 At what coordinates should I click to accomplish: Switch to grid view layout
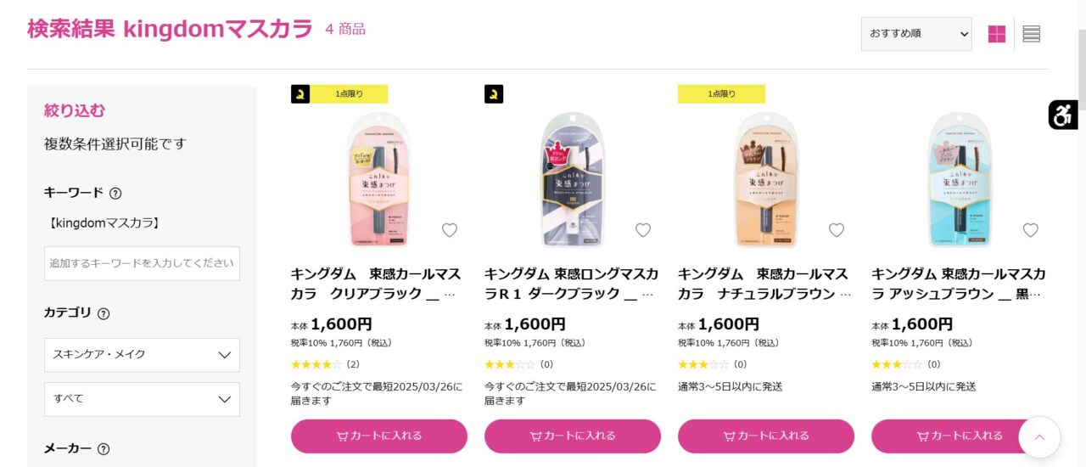[x=997, y=34]
